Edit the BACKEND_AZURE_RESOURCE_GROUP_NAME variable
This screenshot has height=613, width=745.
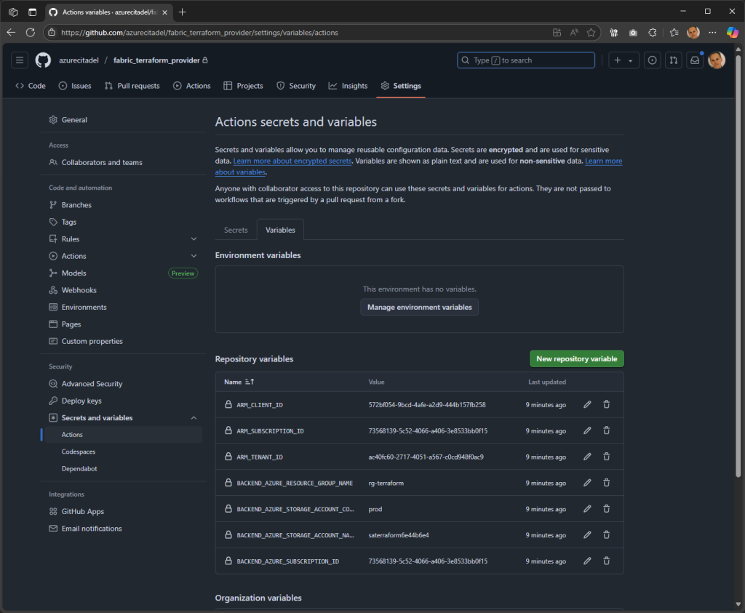point(586,482)
